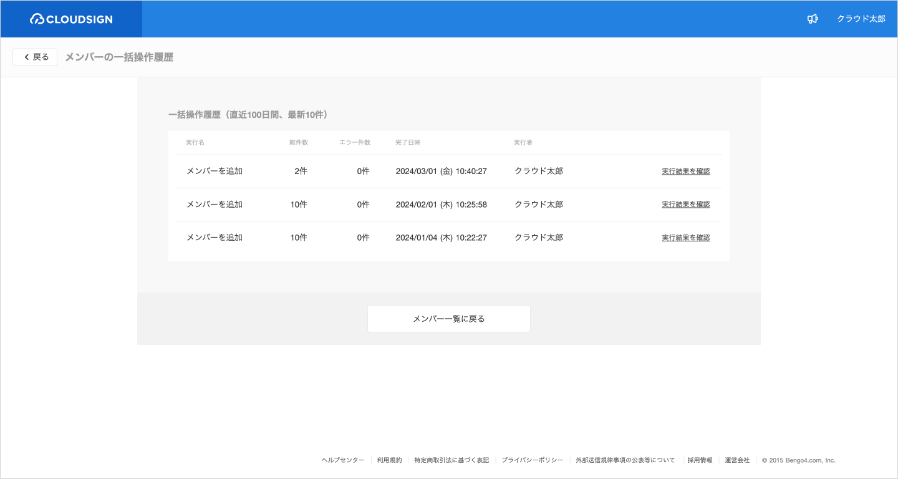This screenshot has width=898, height=479.
Task: Click クラウド太郎 in the 2024/03/01 row
Action: 539,172
